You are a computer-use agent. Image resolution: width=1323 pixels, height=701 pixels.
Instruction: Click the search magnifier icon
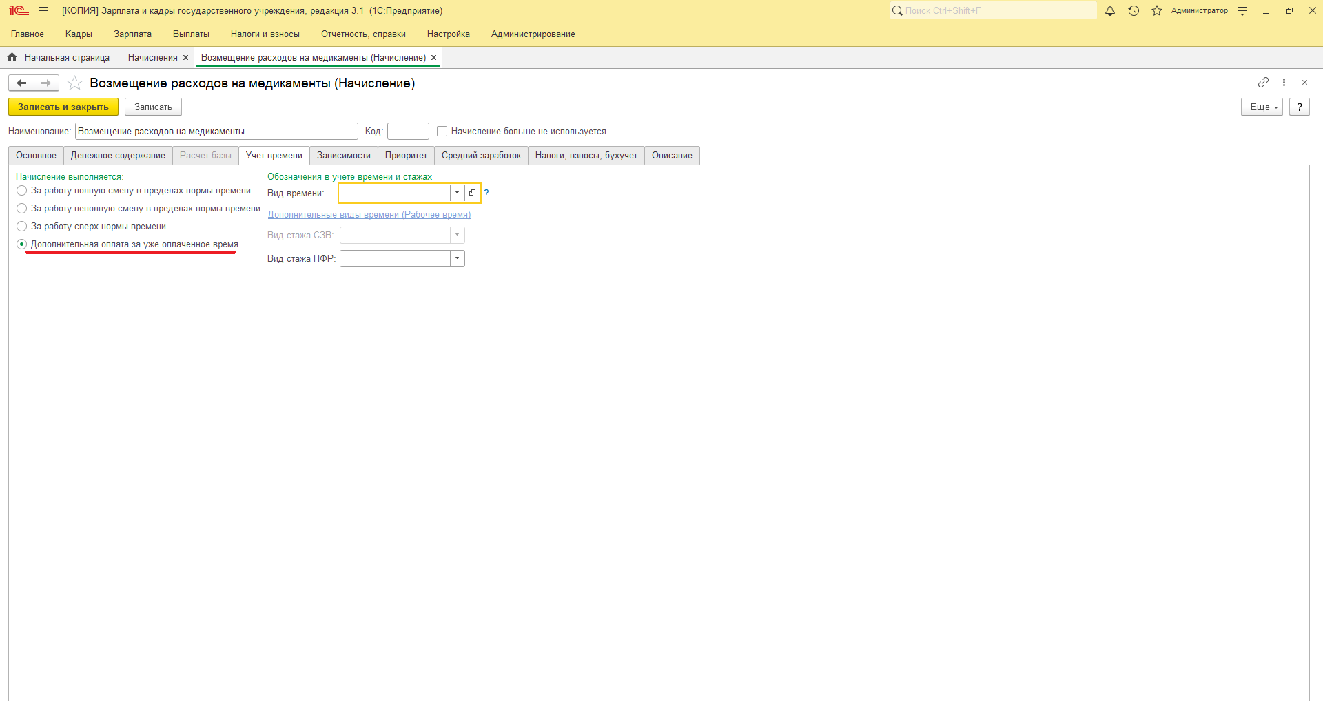click(x=897, y=10)
